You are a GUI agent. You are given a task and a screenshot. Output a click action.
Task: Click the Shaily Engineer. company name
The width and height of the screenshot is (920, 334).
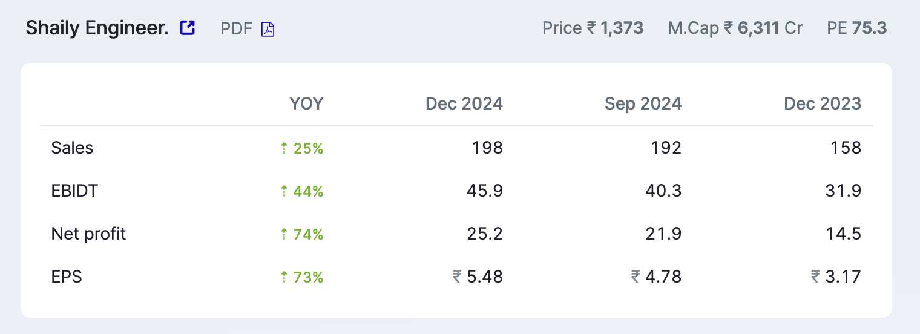coord(97,28)
